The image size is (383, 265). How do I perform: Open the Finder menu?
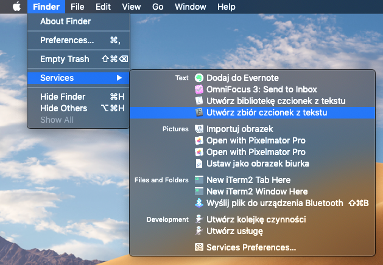[x=46, y=7]
